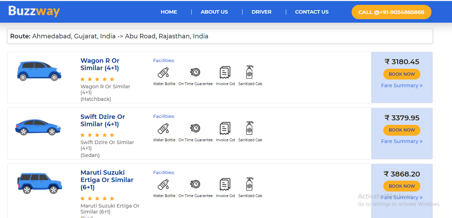Open the Driver menu item
The width and height of the screenshot is (452, 218).
261,12
